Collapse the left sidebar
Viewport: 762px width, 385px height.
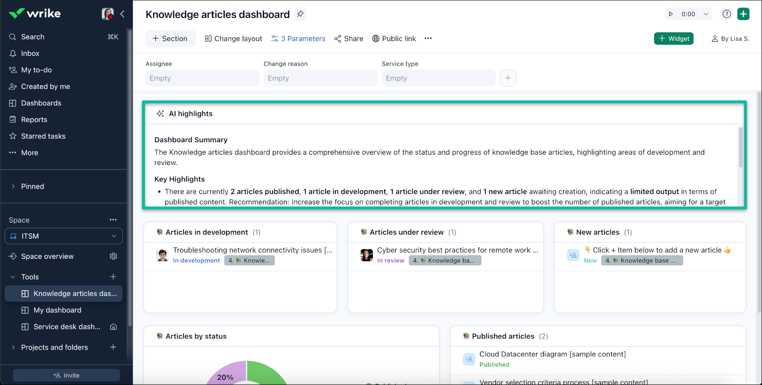tap(122, 14)
